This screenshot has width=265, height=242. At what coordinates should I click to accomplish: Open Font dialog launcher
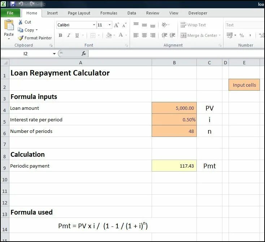pos(126,45)
